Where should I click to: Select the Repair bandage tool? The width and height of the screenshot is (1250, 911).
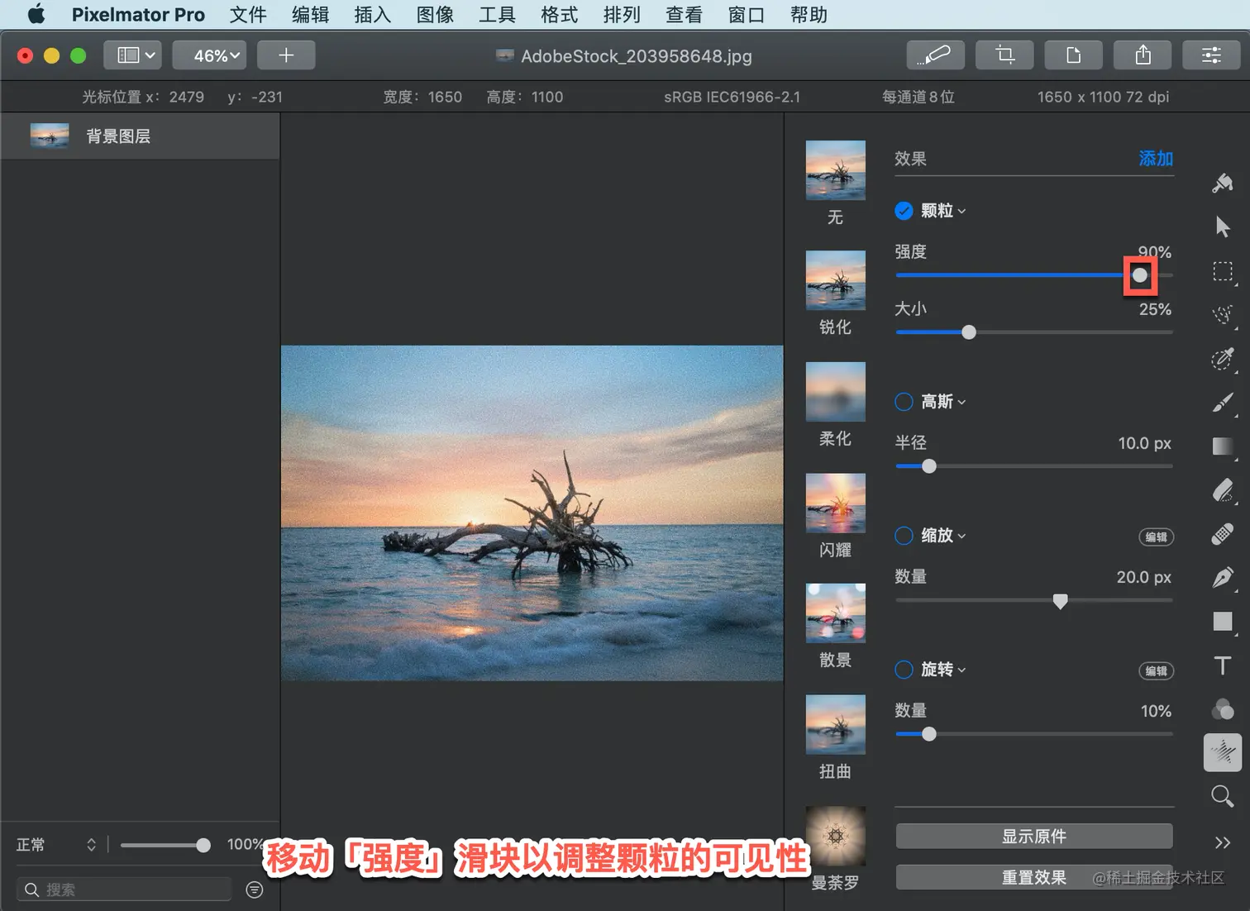tap(1223, 534)
